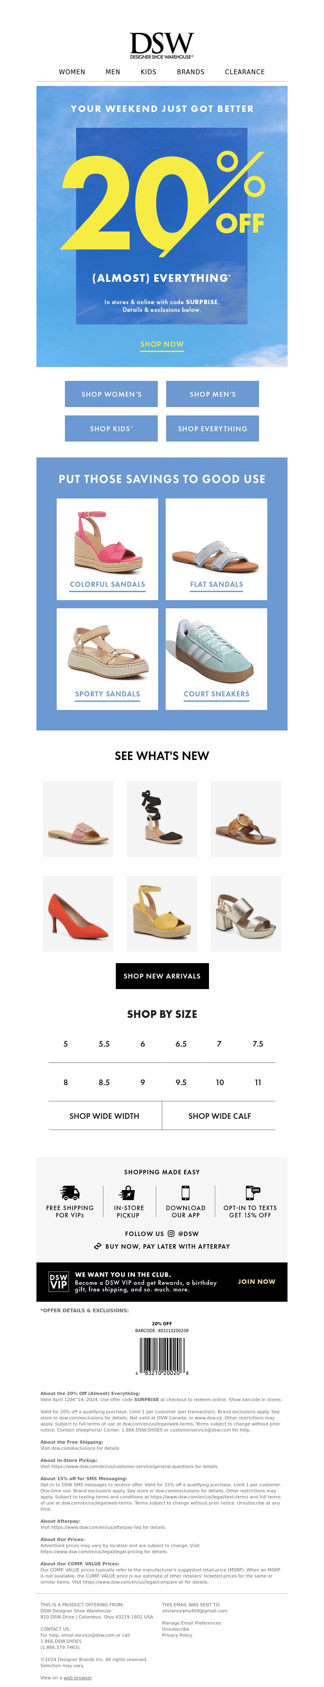Open the Colorful Sandals product tile

(x=107, y=549)
